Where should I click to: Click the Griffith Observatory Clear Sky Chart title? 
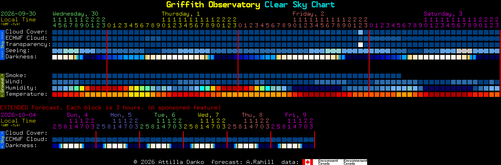coord(250,5)
